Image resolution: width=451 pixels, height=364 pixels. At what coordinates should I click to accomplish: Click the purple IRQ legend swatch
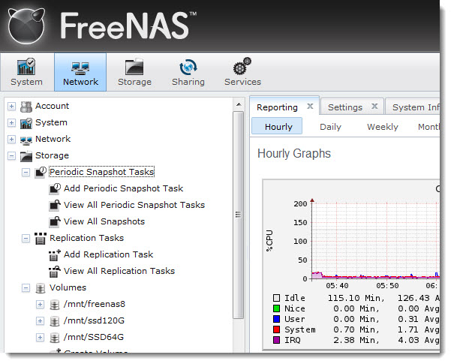[276, 340]
